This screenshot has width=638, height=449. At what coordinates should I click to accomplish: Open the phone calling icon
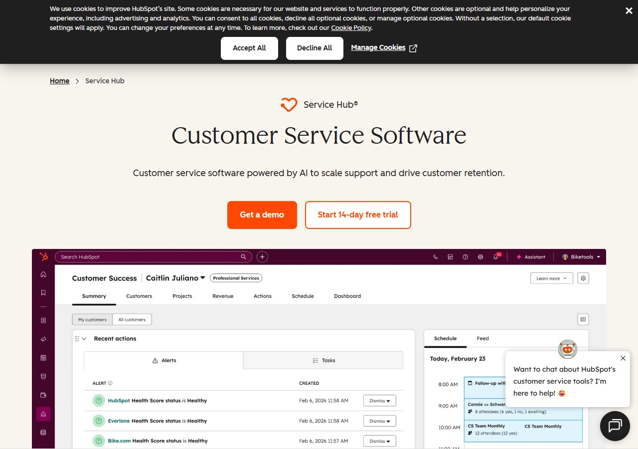click(436, 257)
